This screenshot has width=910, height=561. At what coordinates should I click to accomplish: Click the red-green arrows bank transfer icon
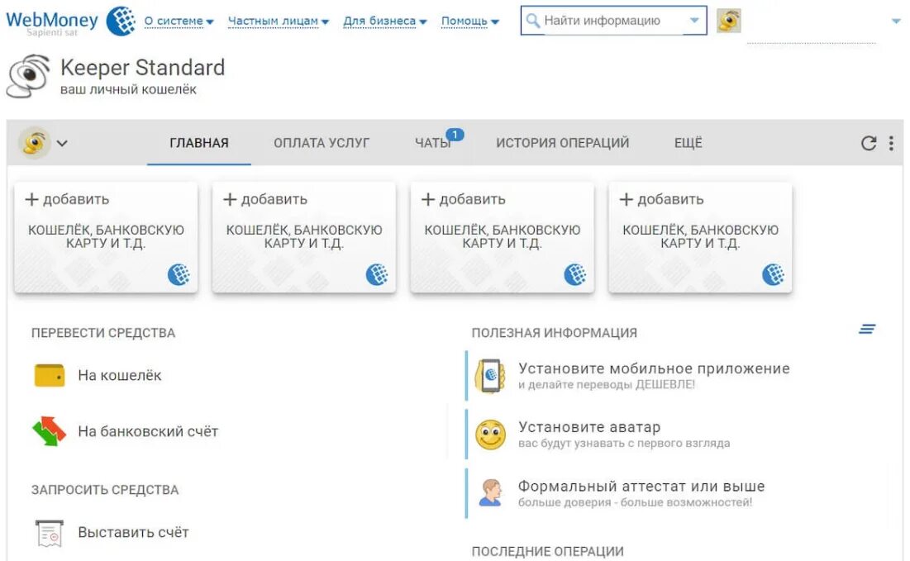[x=49, y=431]
